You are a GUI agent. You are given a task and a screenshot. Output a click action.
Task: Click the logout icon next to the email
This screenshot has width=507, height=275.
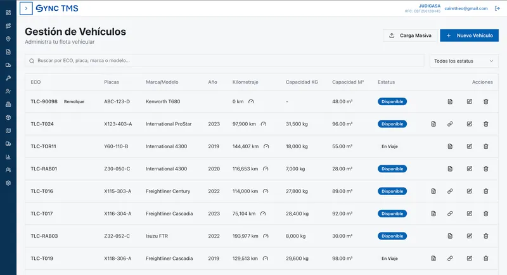pyautogui.click(x=497, y=8)
